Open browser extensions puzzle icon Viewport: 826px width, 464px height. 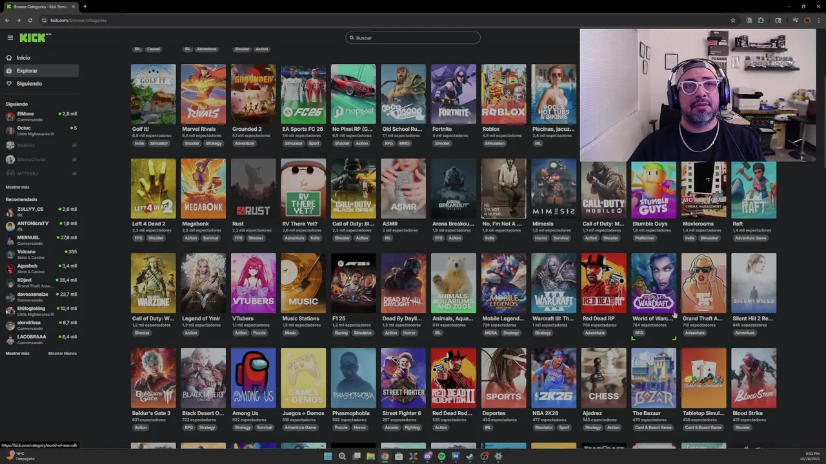coord(761,20)
